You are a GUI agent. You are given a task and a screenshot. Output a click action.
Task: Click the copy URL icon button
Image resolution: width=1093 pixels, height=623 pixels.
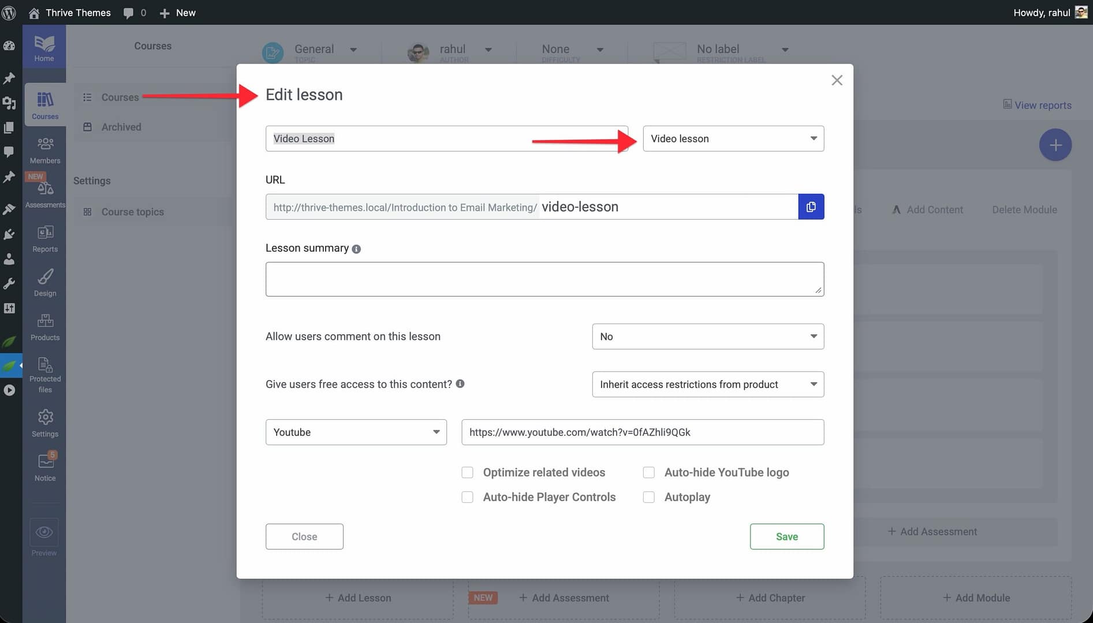811,207
